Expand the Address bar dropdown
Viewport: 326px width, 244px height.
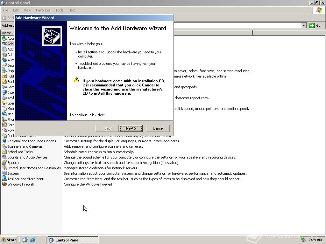pos(304,25)
